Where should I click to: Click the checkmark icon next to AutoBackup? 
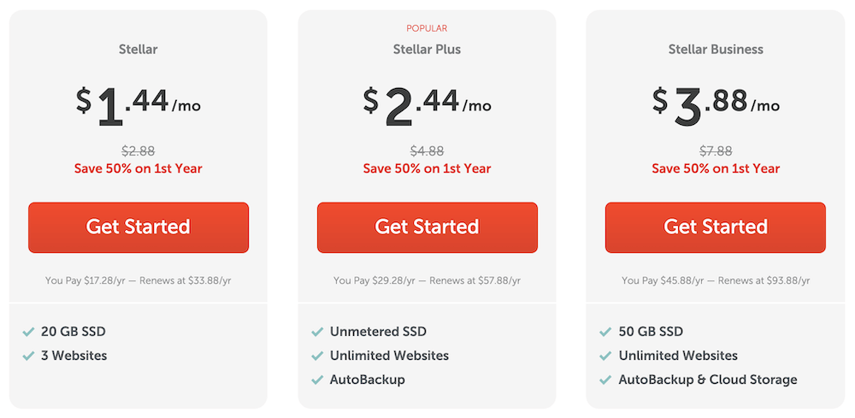317,380
